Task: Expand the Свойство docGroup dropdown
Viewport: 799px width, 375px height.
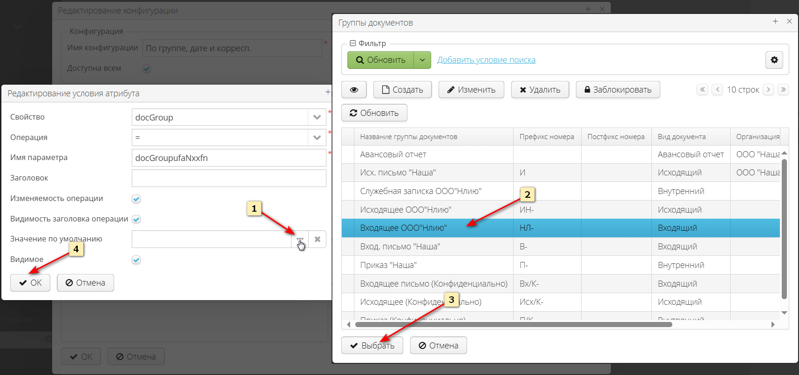Action: coord(317,117)
